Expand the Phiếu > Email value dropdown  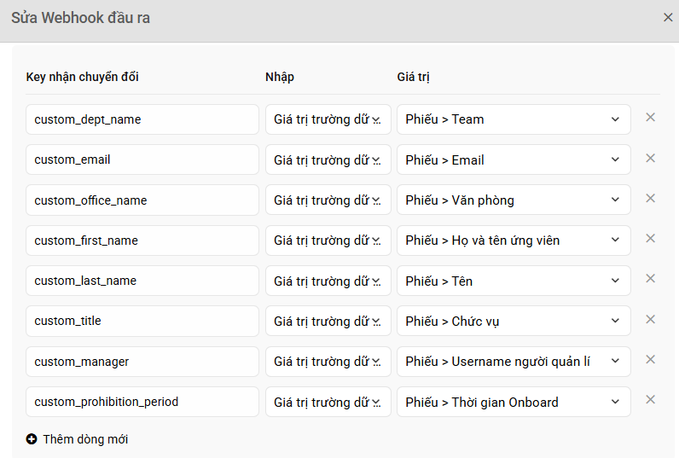point(514,159)
